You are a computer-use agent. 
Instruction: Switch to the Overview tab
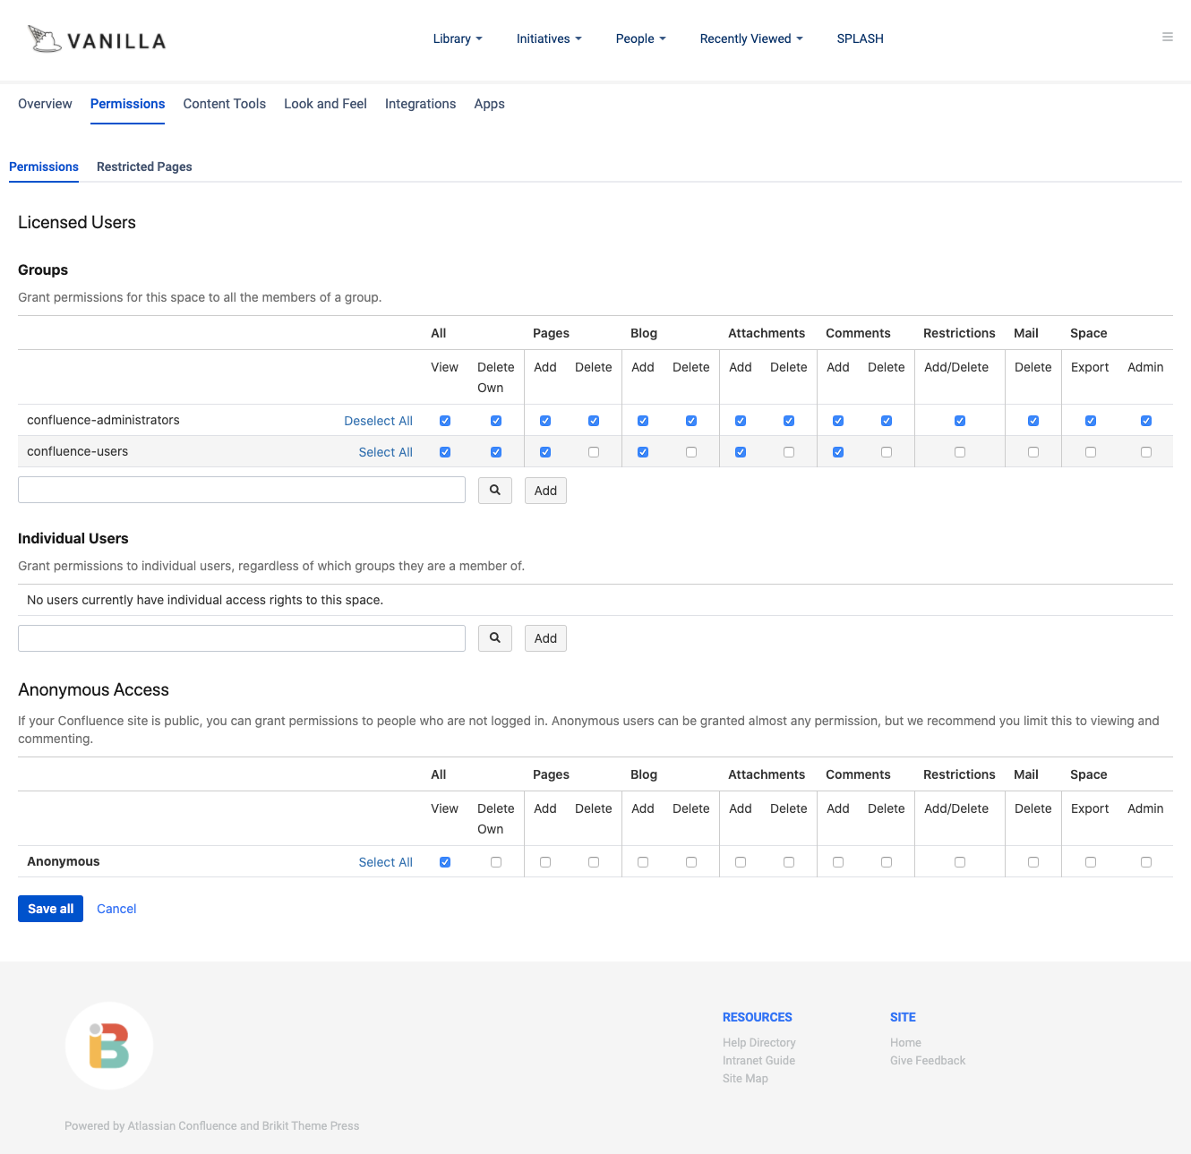click(45, 104)
